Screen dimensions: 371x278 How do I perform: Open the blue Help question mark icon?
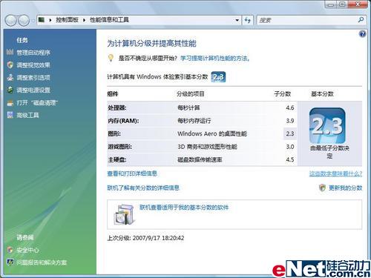tap(362, 34)
